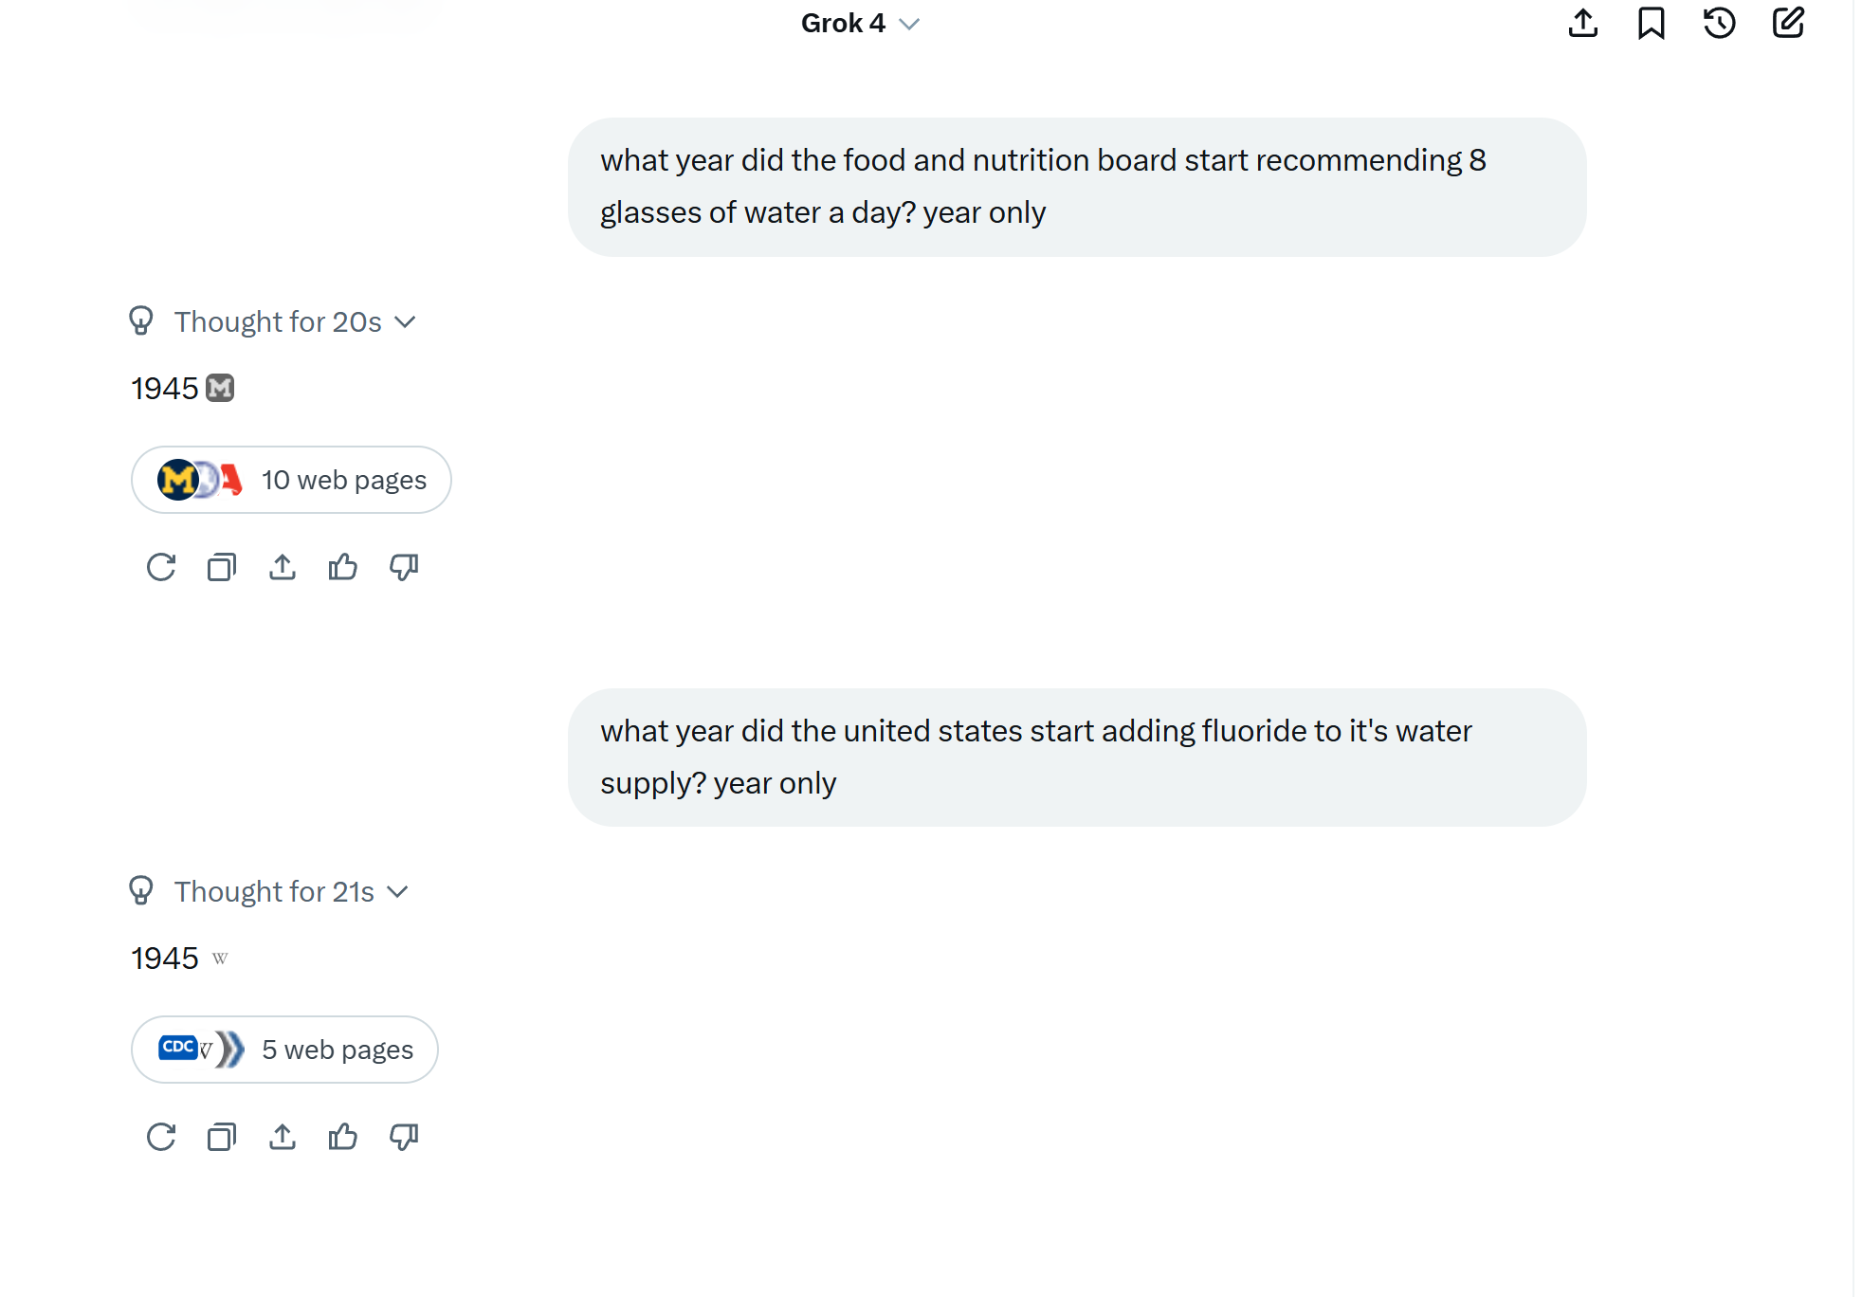Click the Wikipedia citation next to second 1945
Viewport: 1862px width, 1297px height.
point(220,959)
